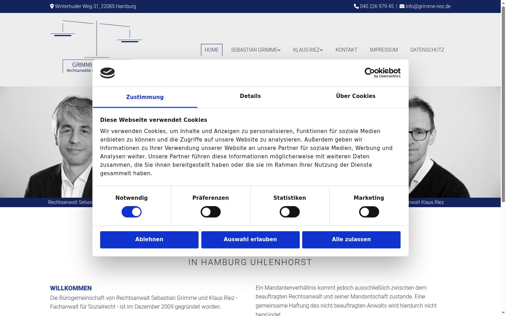The width and height of the screenshot is (506, 316).
Task: Click the map pin location icon
Action: tap(52, 6)
